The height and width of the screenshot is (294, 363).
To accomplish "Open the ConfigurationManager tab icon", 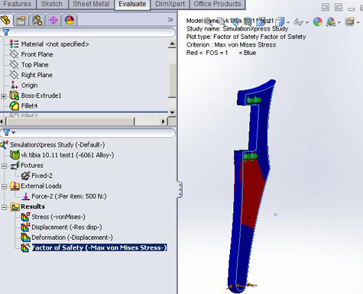I will (x=37, y=20).
